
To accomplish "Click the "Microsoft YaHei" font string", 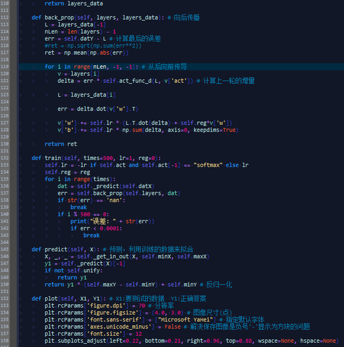I will [186, 320].
